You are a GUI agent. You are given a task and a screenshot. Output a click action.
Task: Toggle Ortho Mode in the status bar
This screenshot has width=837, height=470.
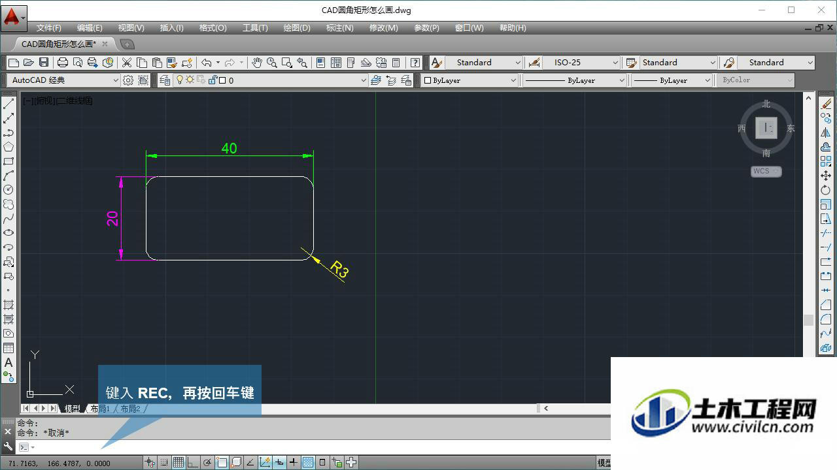pyautogui.click(x=193, y=462)
